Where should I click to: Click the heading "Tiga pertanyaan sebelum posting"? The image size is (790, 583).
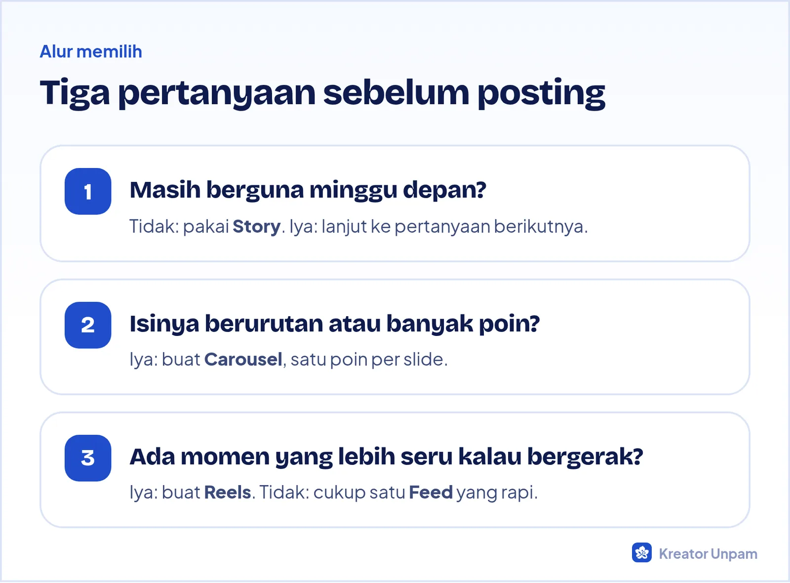322,93
